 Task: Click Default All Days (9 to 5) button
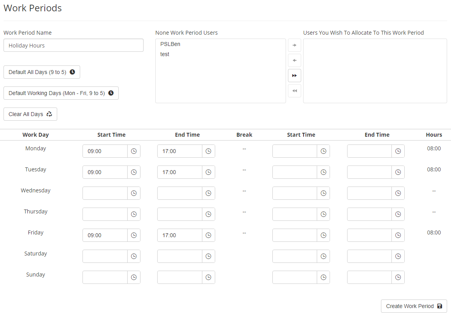click(42, 72)
